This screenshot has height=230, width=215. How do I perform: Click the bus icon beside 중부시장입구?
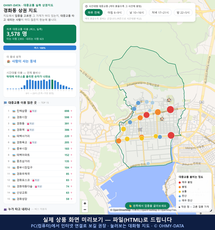pos(14,168)
